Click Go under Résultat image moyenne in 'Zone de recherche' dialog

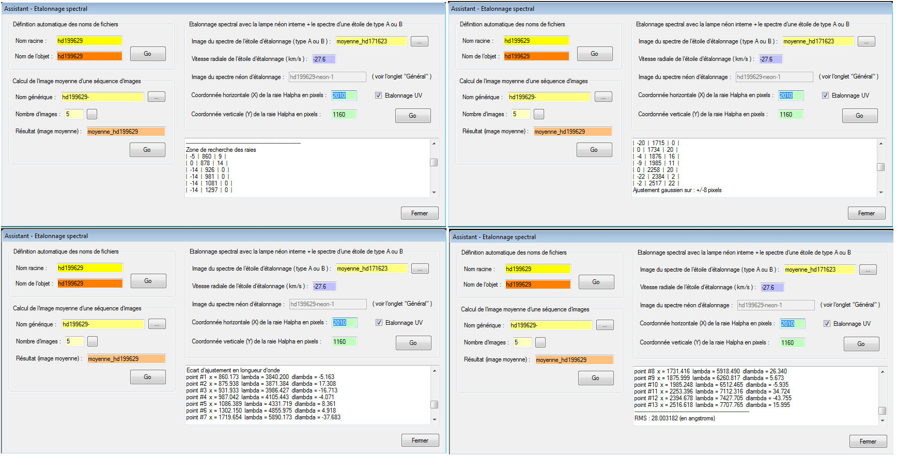point(147,150)
